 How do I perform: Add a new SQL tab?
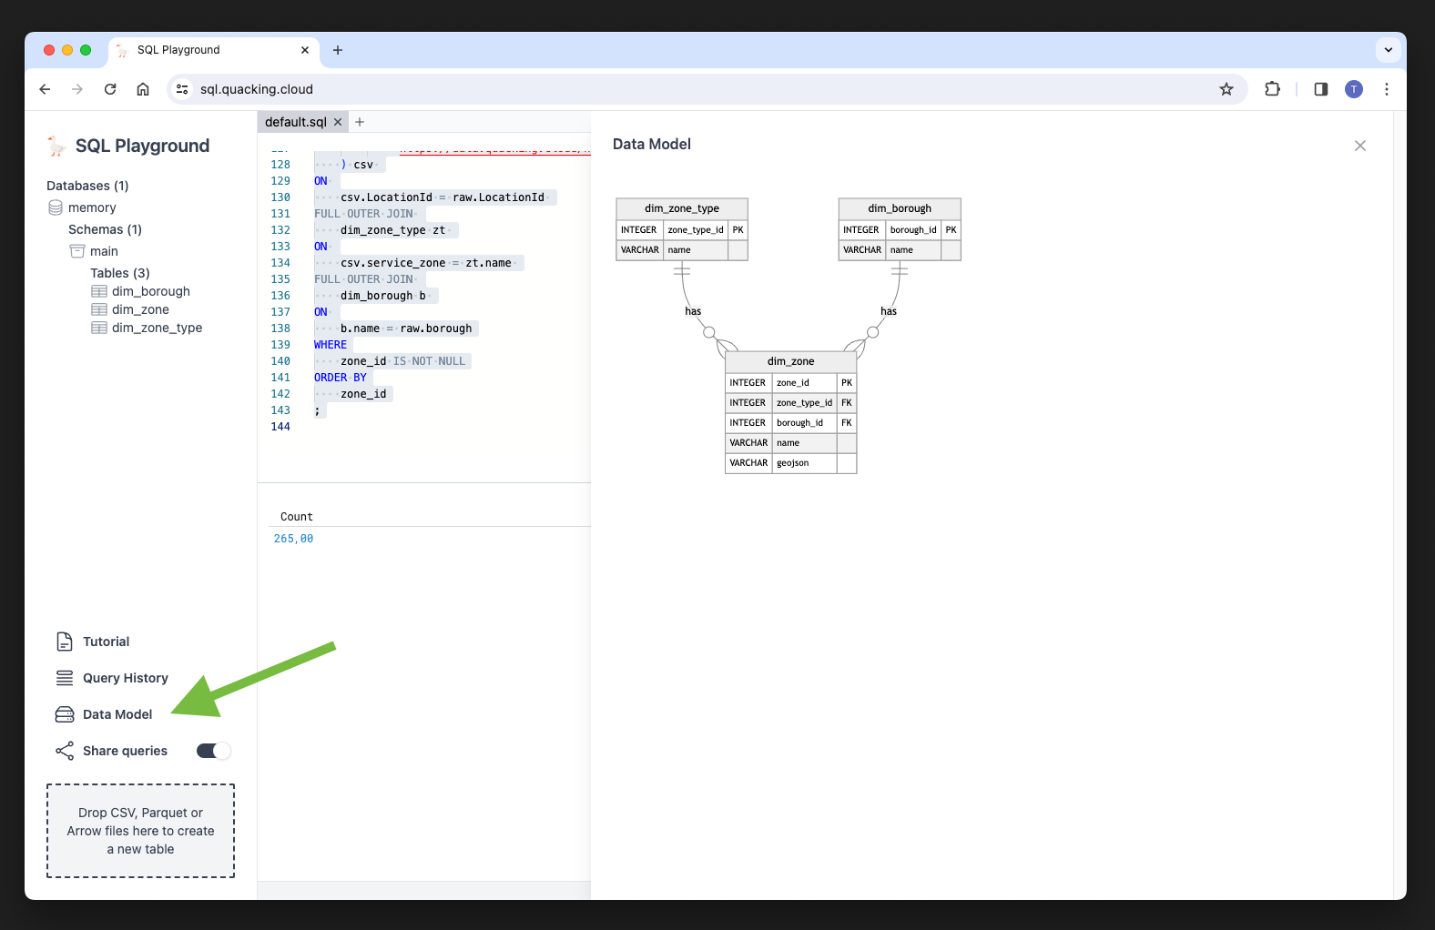pyautogui.click(x=360, y=122)
